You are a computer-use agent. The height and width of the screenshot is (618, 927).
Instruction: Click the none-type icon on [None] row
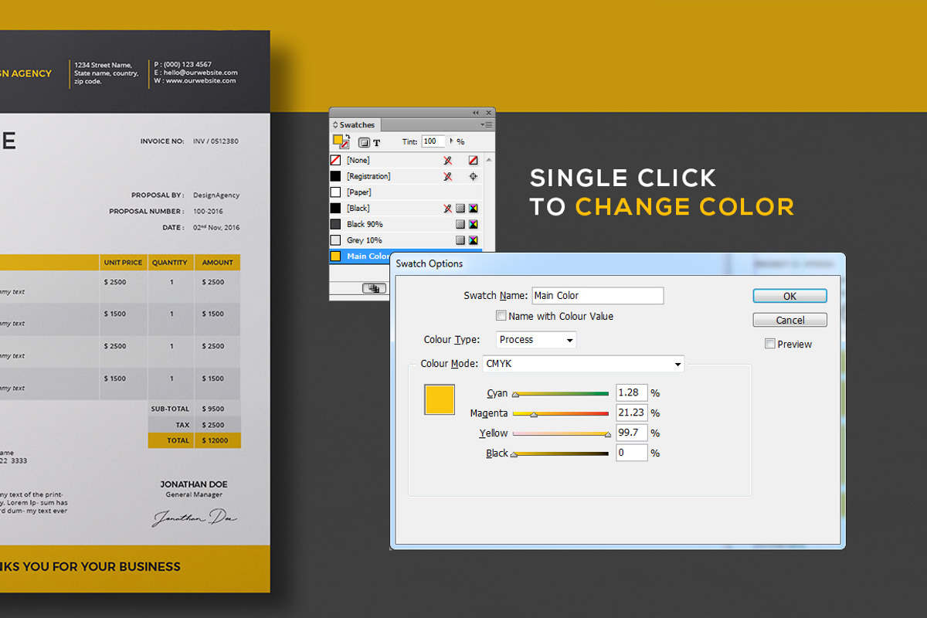pyautogui.click(x=473, y=160)
